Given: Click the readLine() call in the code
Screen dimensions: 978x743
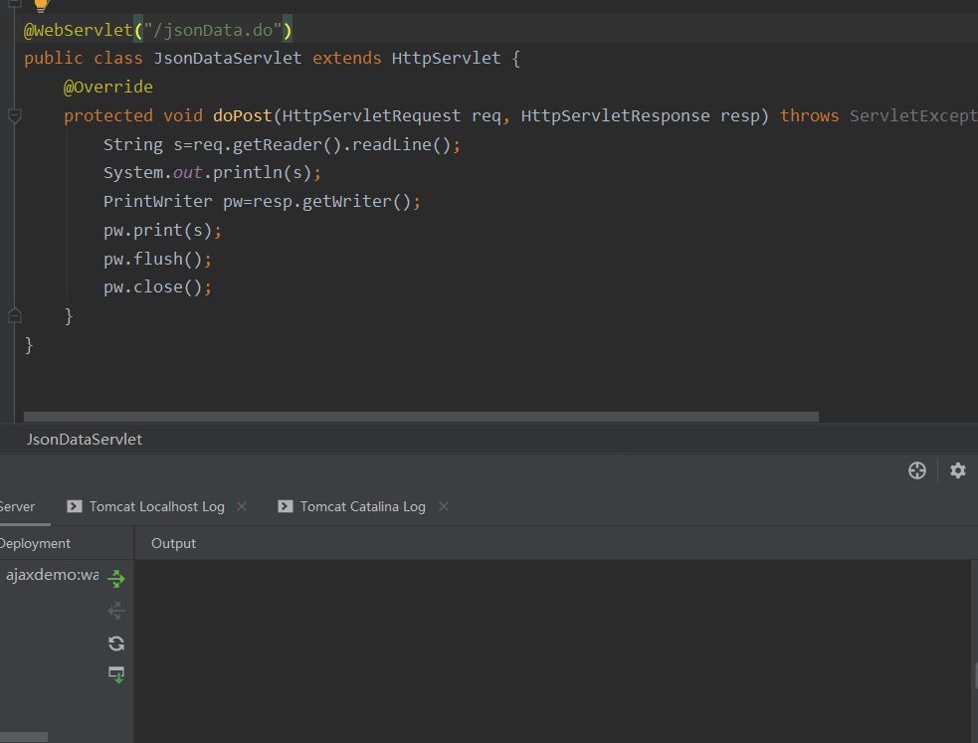Looking at the screenshot, I should [401, 144].
